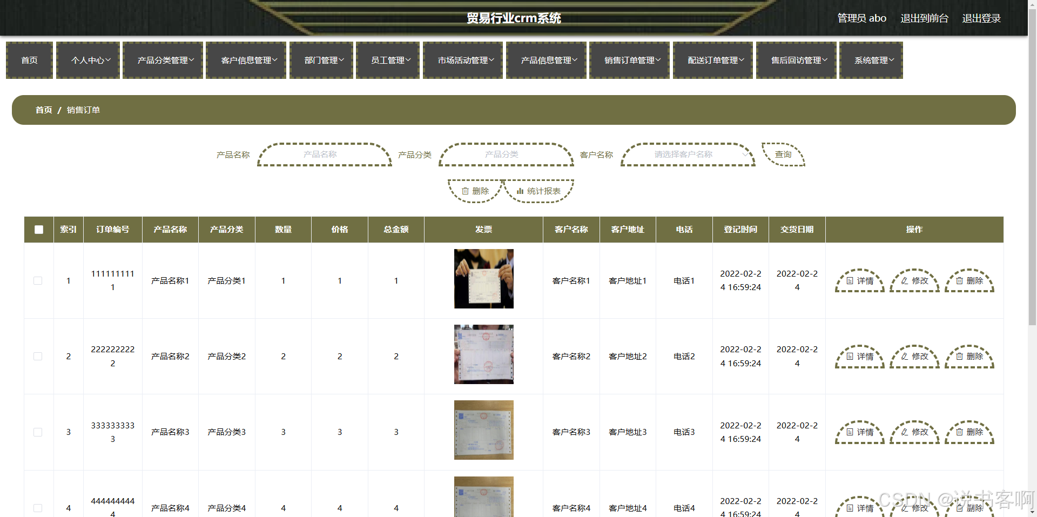Click the 产品名称3 table cell

[x=170, y=432]
